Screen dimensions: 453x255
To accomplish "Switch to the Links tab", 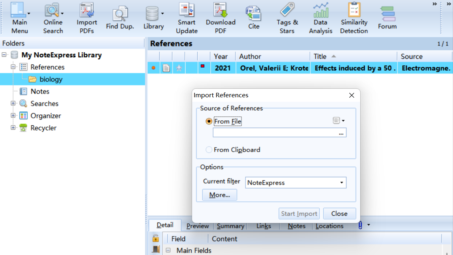I will pyautogui.click(x=263, y=226).
